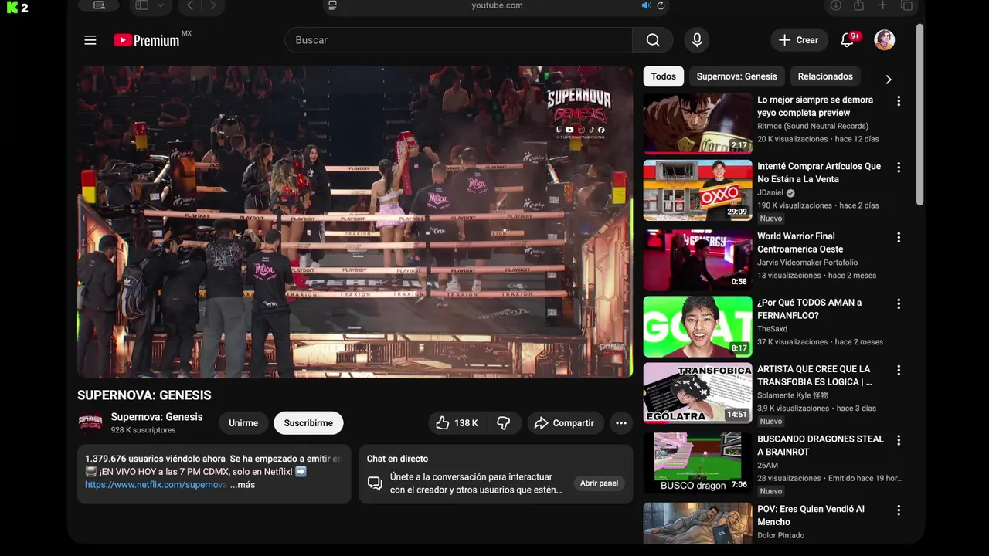Open the 'Lo mejor siempre se demora' thumbnail
The image size is (989, 556).
[698, 124]
